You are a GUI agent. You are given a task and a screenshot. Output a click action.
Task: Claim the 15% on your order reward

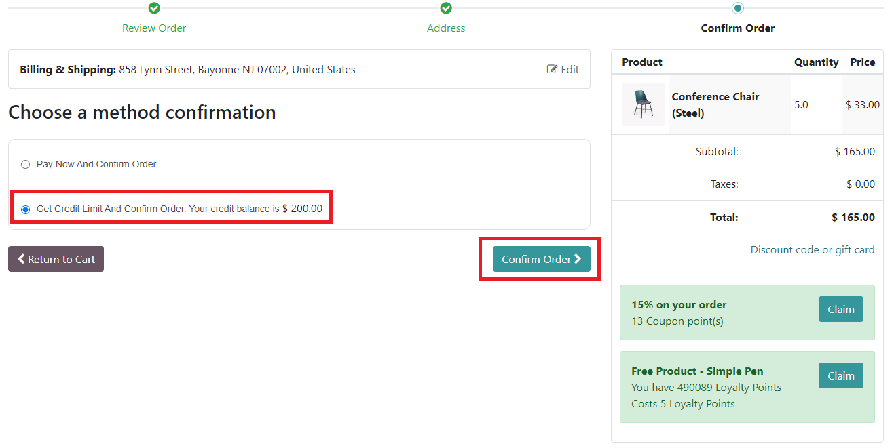click(840, 309)
